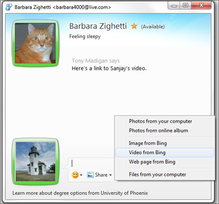Click the Messenger icon in title bar
Screen dimensions: 219x204
click(9, 7)
